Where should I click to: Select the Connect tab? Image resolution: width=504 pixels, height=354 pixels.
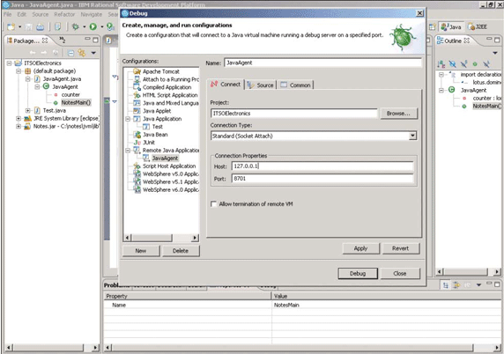(x=226, y=85)
